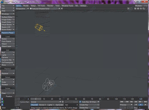Open the Preview dropdown
The width and height of the screenshot is (149, 110).
126,105
